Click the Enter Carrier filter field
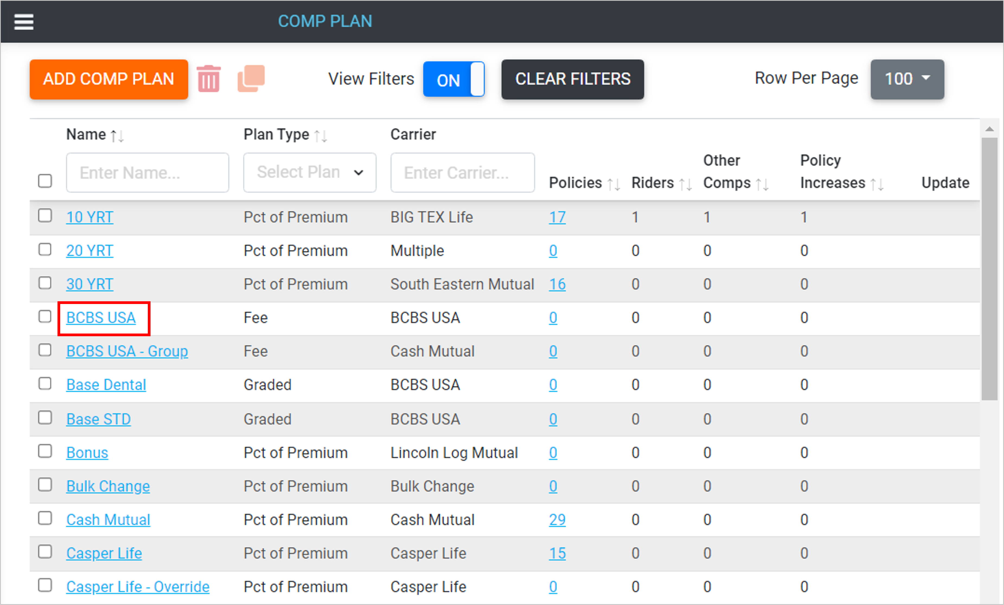Viewport: 1004px width, 605px height. [x=462, y=173]
